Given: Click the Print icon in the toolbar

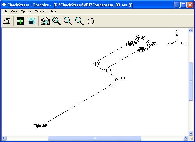Looking at the screenshot, I should pos(7,21).
